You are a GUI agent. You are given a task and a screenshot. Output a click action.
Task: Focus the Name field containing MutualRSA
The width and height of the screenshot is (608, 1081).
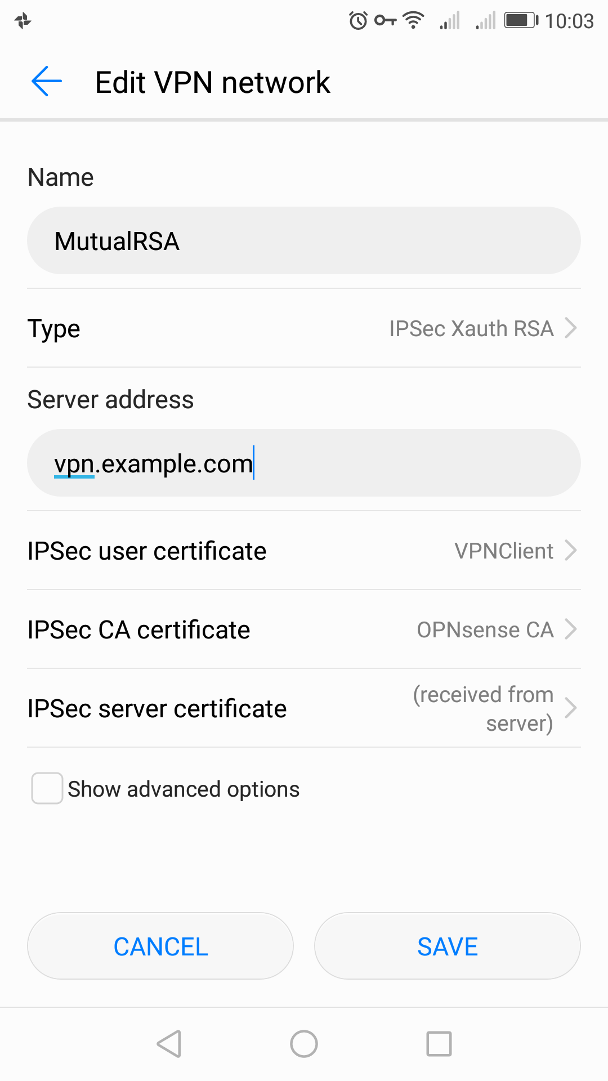pos(304,241)
